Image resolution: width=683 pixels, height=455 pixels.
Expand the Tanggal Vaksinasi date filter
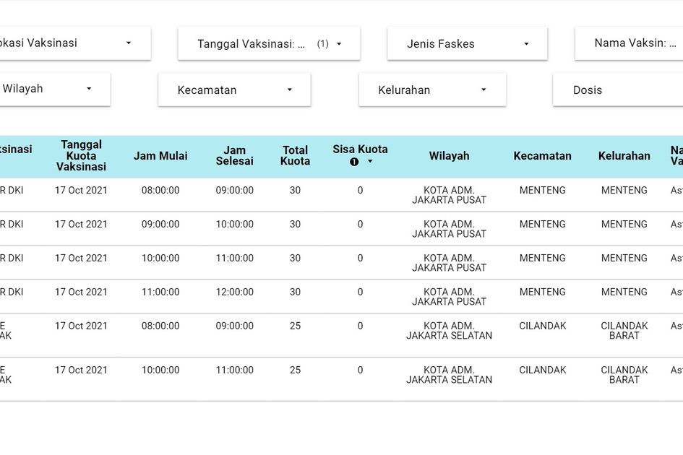pos(269,44)
